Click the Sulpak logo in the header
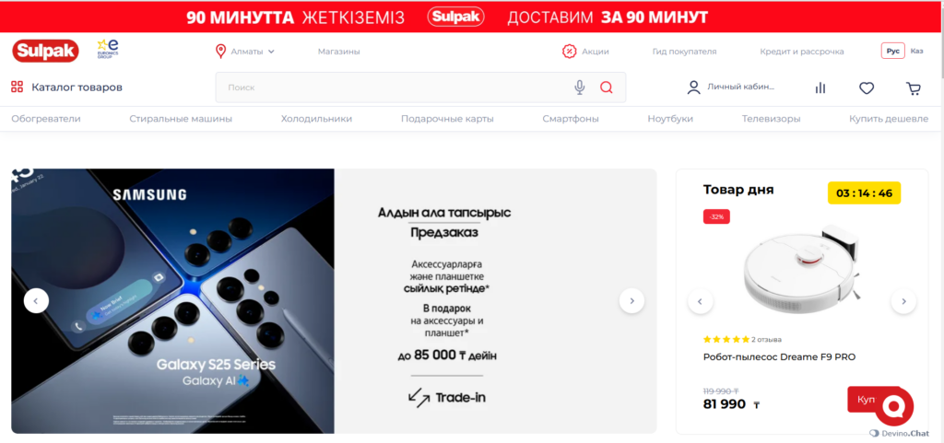944x443 pixels. [x=46, y=51]
